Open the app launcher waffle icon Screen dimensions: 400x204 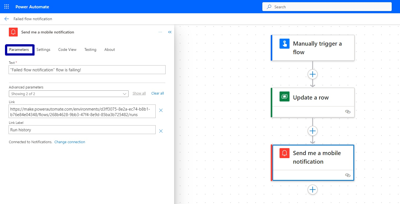(7, 7)
